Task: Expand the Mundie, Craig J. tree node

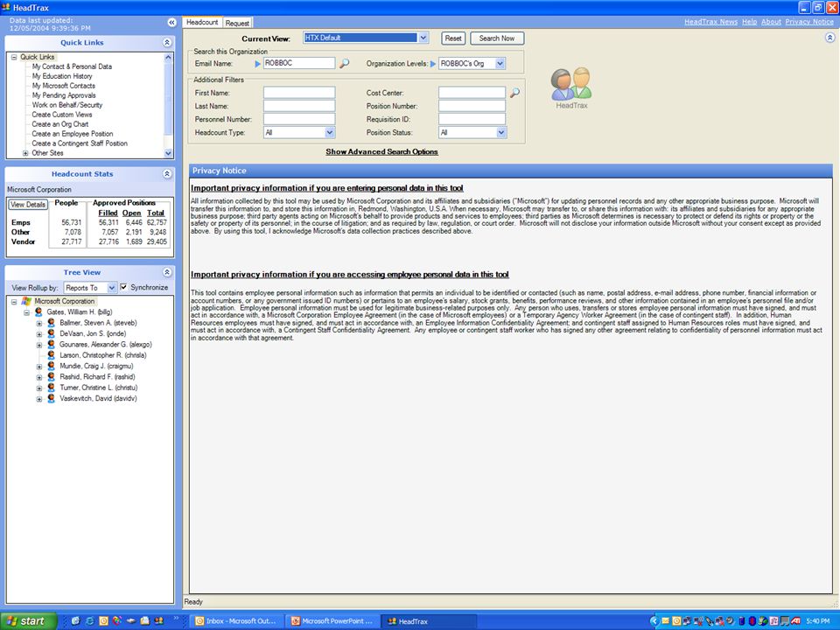Action: [x=39, y=367]
